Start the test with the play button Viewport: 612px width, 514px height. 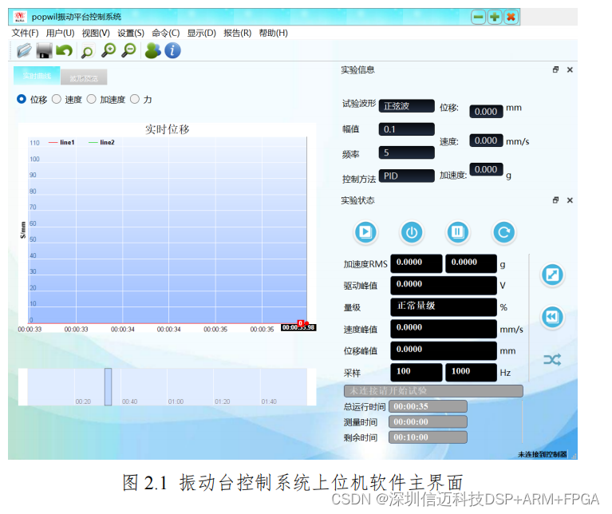click(365, 232)
